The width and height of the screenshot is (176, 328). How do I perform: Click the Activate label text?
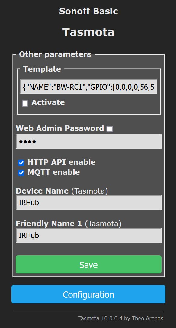point(48,102)
